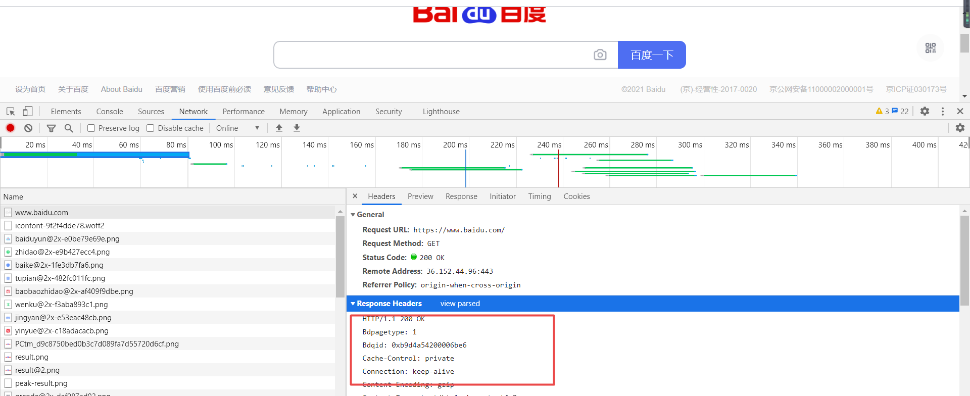Select the www.baidu.com request row
Image resolution: width=970 pixels, height=396 pixels.
168,212
